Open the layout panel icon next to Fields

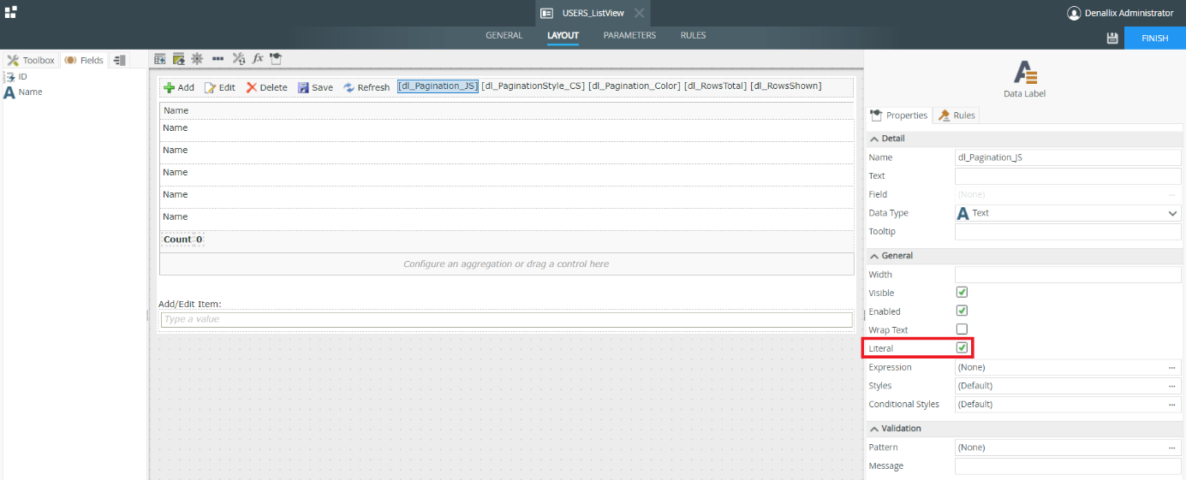tap(120, 60)
